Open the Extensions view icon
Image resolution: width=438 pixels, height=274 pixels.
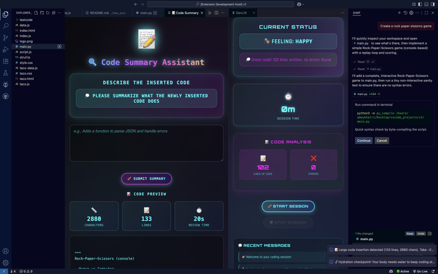tap(5, 61)
